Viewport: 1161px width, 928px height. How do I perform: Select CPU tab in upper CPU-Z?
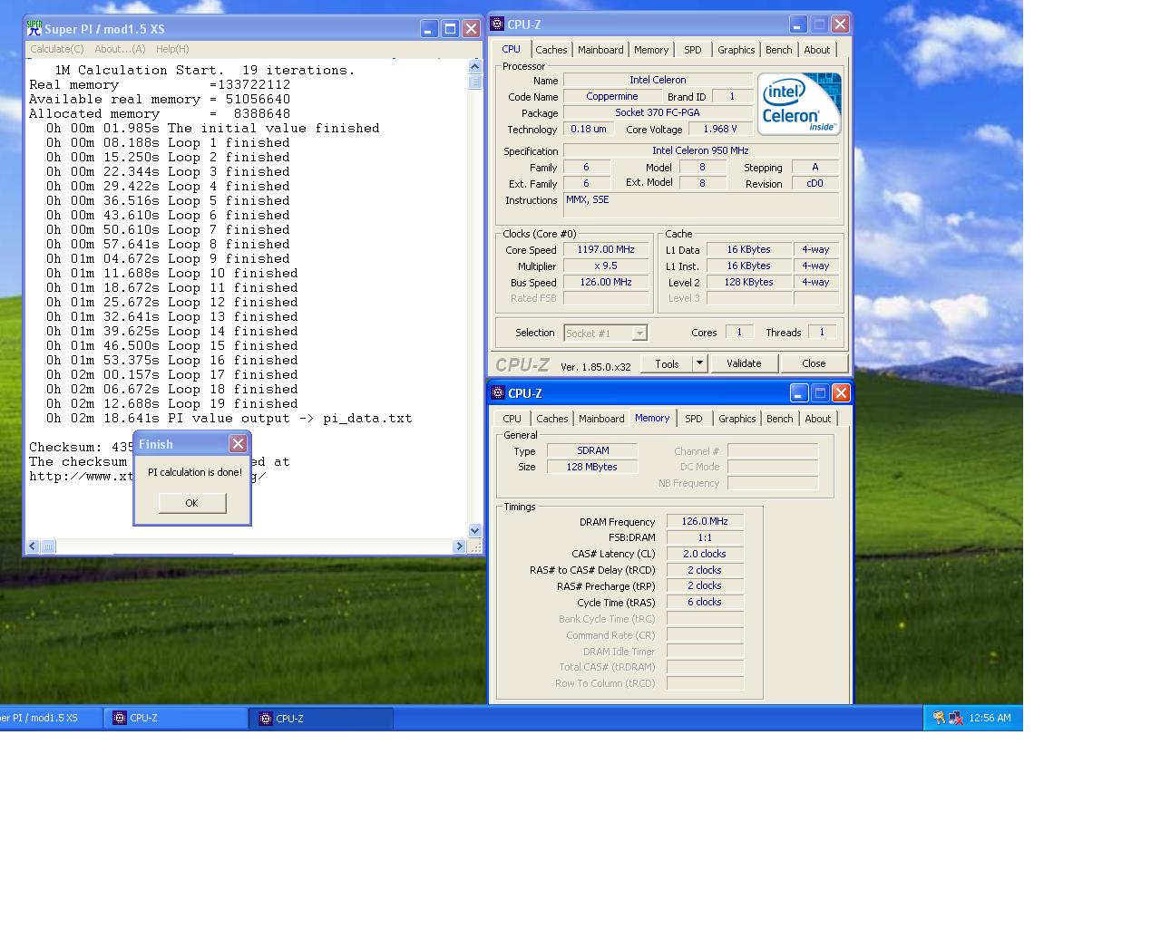(512, 49)
